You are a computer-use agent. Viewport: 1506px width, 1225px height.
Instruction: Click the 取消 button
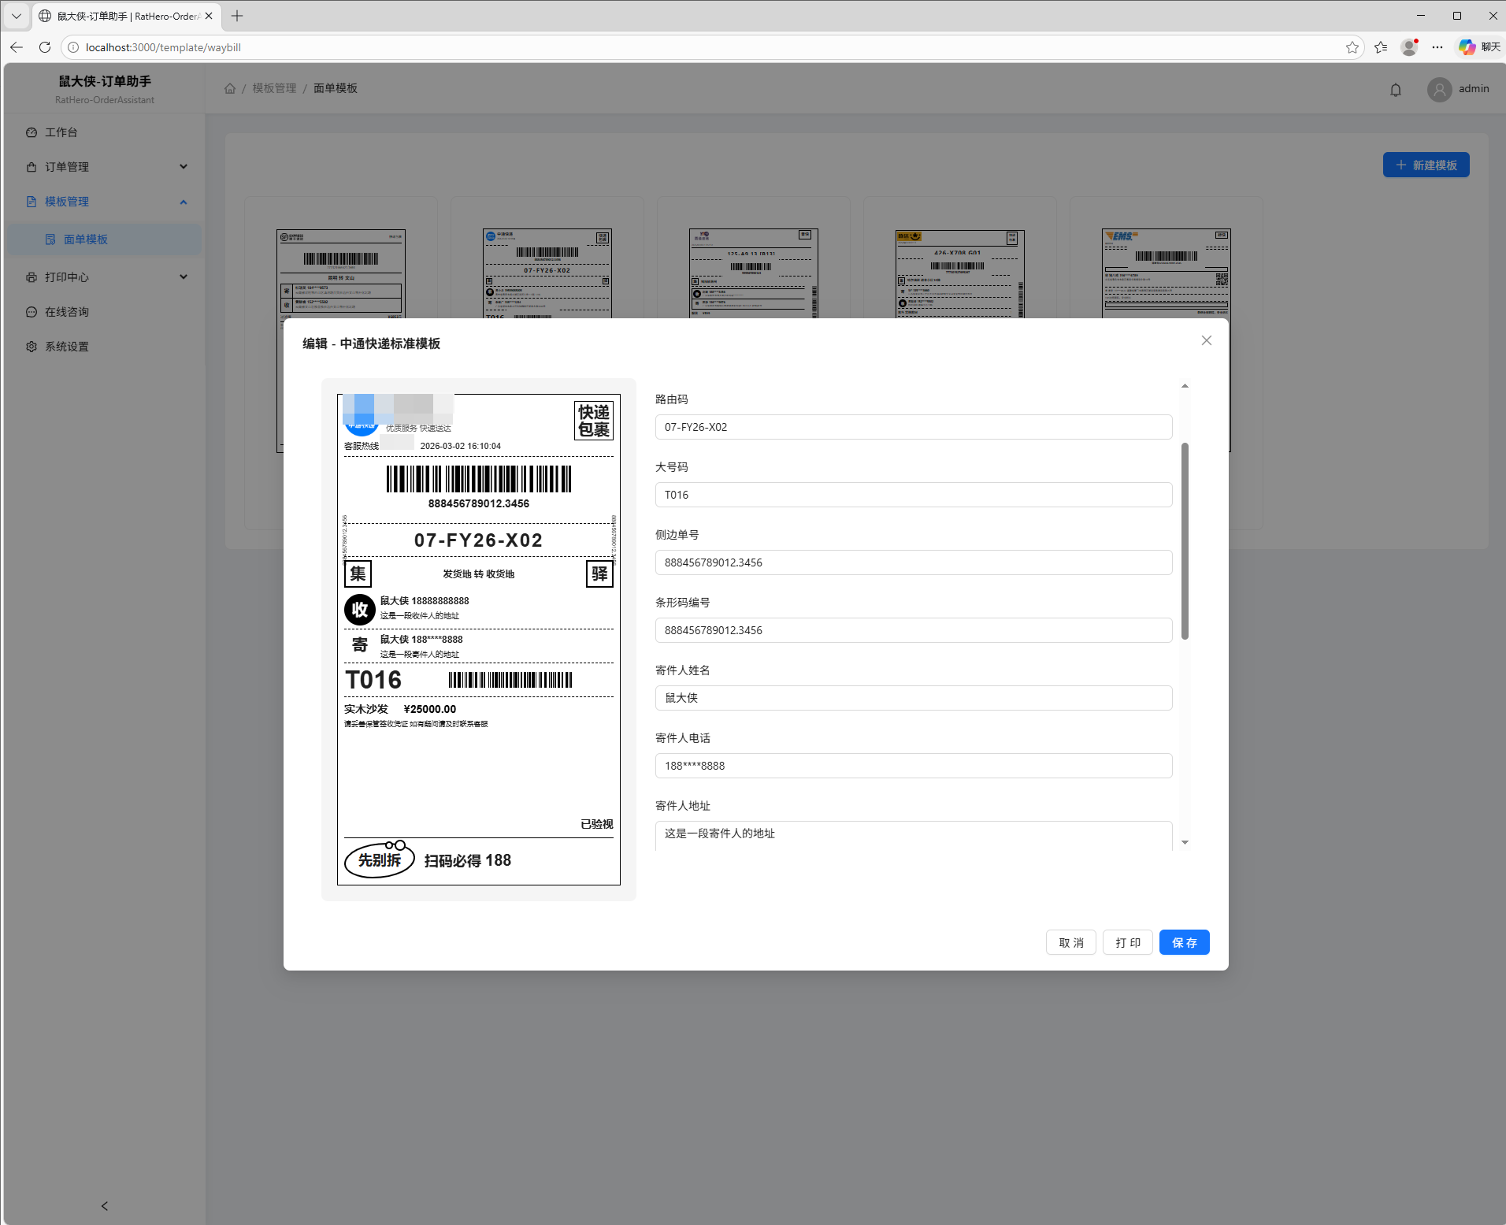pos(1070,942)
